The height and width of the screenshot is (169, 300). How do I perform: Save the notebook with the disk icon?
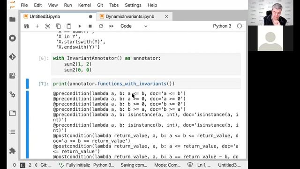[x=26, y=26]
